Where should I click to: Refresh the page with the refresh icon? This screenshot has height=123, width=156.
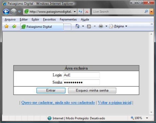click(80, 12)
